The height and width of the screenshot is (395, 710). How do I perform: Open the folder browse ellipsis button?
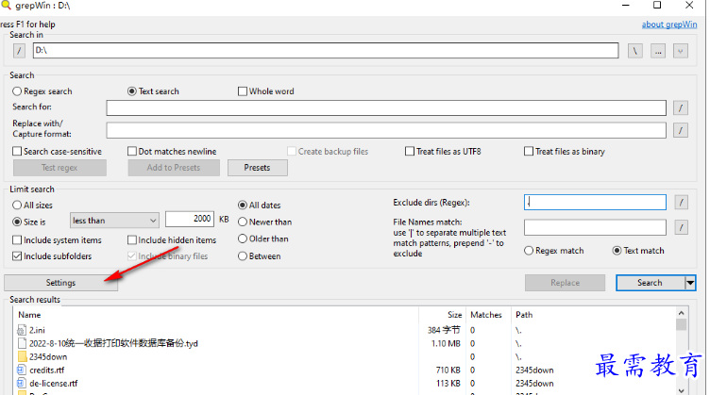click(658, 51)
